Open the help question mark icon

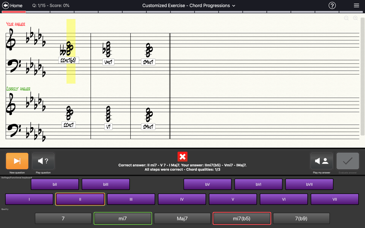coord(332,5)
